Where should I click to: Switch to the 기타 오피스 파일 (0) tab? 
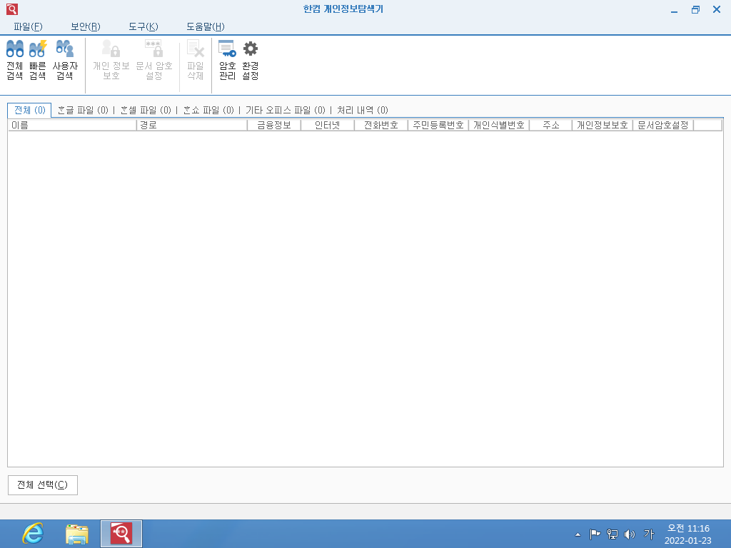(x=286, y=110)
